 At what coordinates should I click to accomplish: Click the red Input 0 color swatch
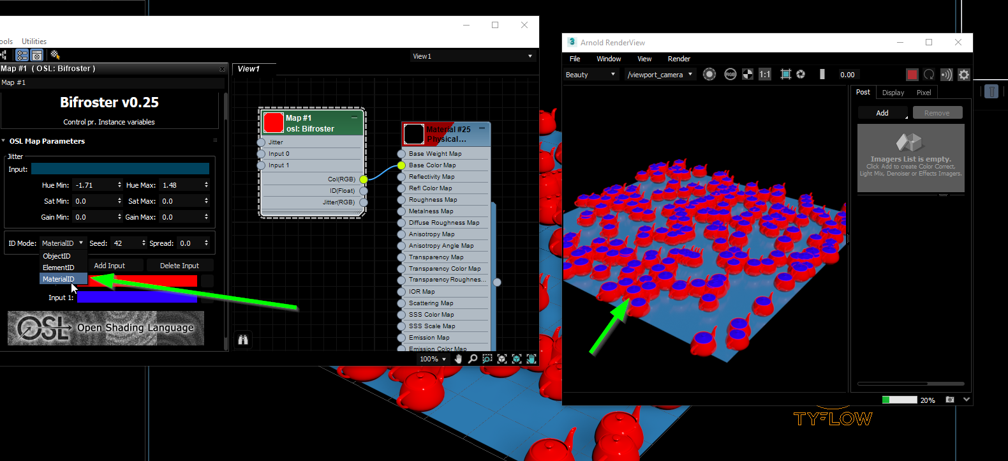137,281
